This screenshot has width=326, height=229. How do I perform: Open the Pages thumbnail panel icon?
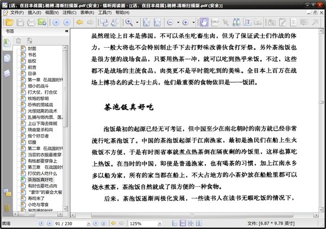[x=7, y=58]
